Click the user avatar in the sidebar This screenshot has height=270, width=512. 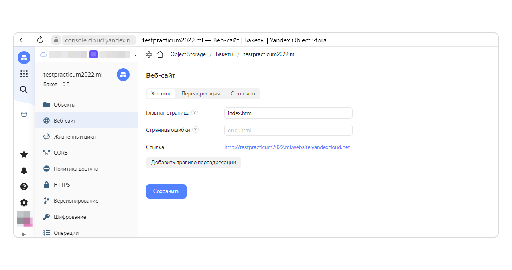coord(24,219)
